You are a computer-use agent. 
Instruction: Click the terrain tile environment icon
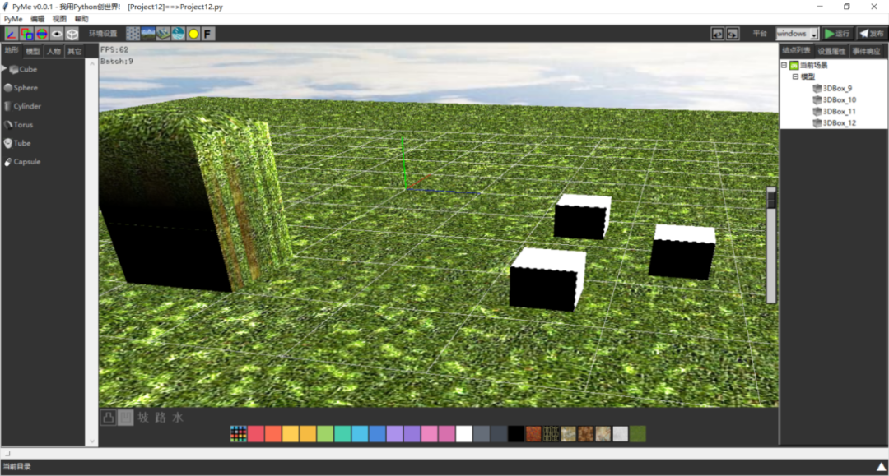[163, 34]
